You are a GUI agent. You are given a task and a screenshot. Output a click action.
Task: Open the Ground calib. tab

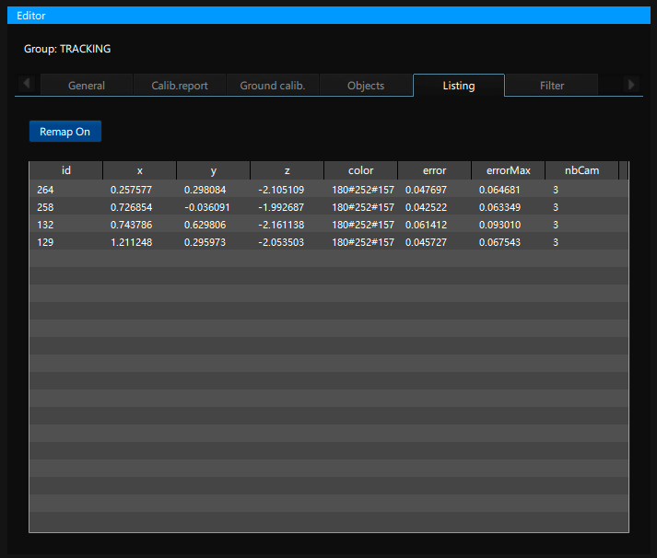[273, 86]
